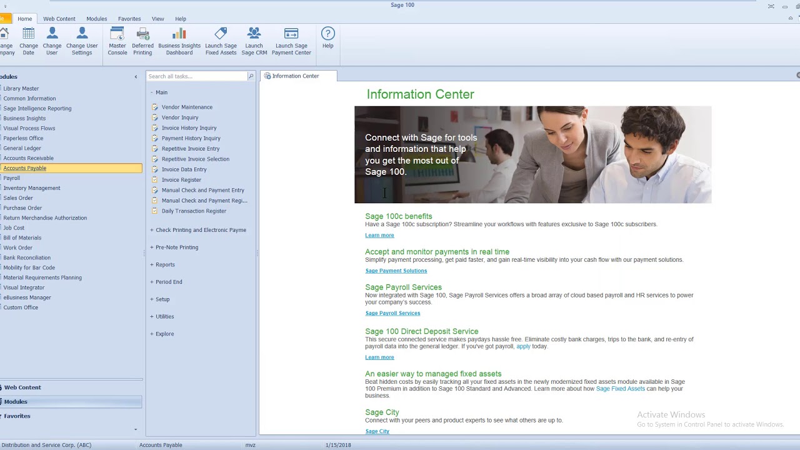
Task: Launch the Master Console
Action: pos(117,41)
